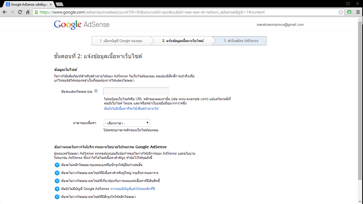Open the เลือกภาษา language dropdown
This screenshot has width=363, height=204.
tap(127, 123)
